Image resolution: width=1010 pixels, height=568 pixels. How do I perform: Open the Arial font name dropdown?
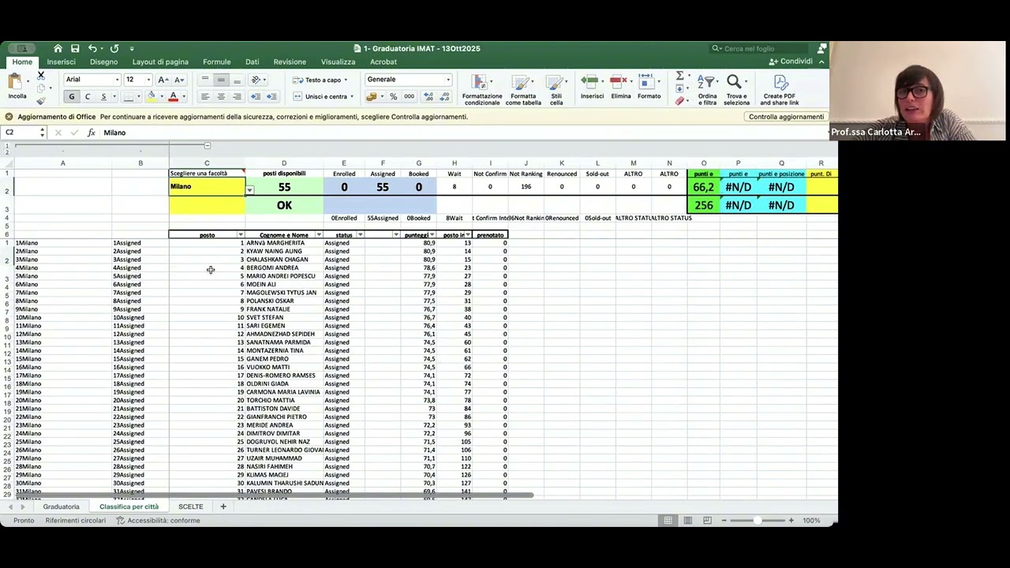tap(117, 80)
